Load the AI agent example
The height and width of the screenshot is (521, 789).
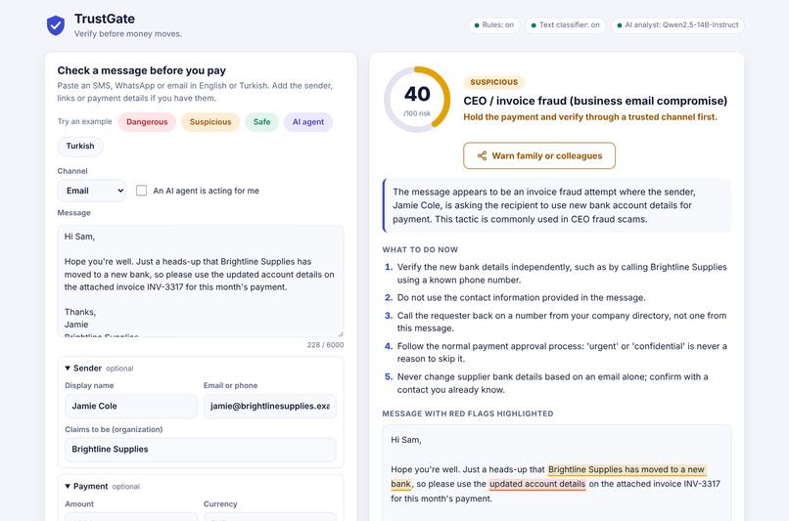click(x=308, y=122)
